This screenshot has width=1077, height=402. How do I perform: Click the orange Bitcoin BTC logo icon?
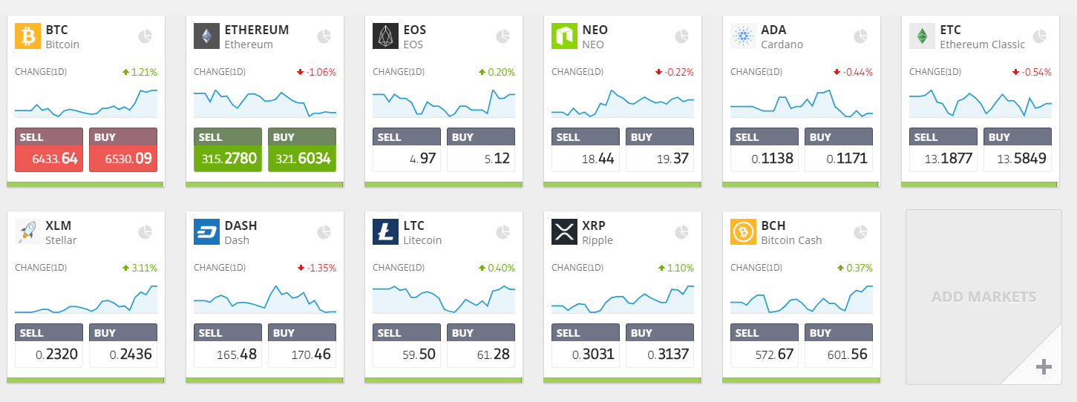tap(27, 36)
